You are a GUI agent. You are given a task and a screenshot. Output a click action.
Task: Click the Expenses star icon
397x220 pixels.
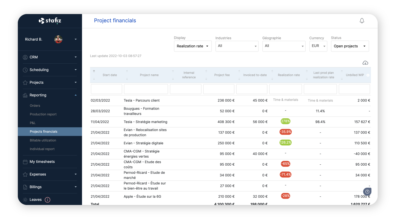click(x=25, y=174)
